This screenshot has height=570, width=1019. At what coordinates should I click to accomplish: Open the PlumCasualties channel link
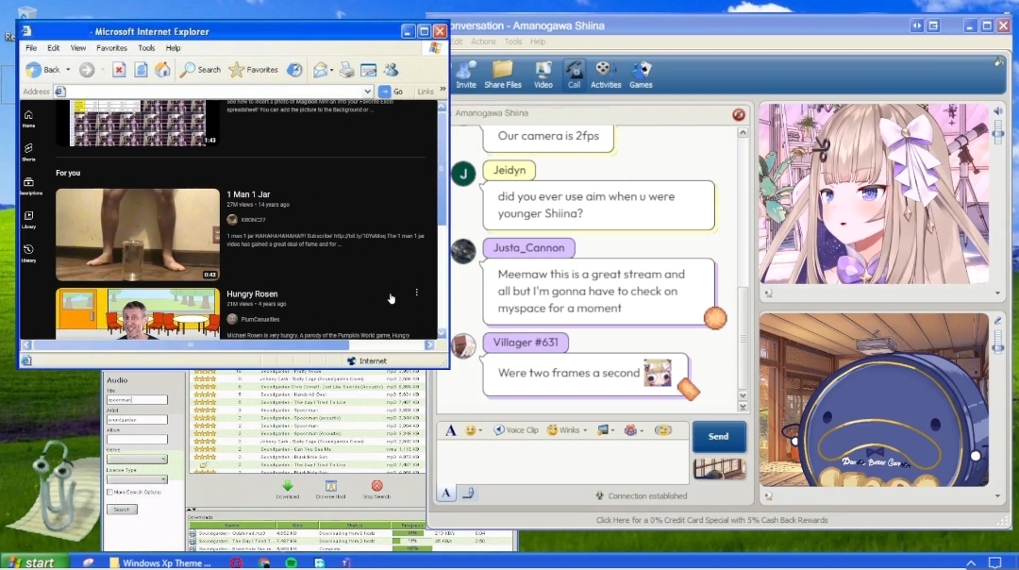(260, 319)
